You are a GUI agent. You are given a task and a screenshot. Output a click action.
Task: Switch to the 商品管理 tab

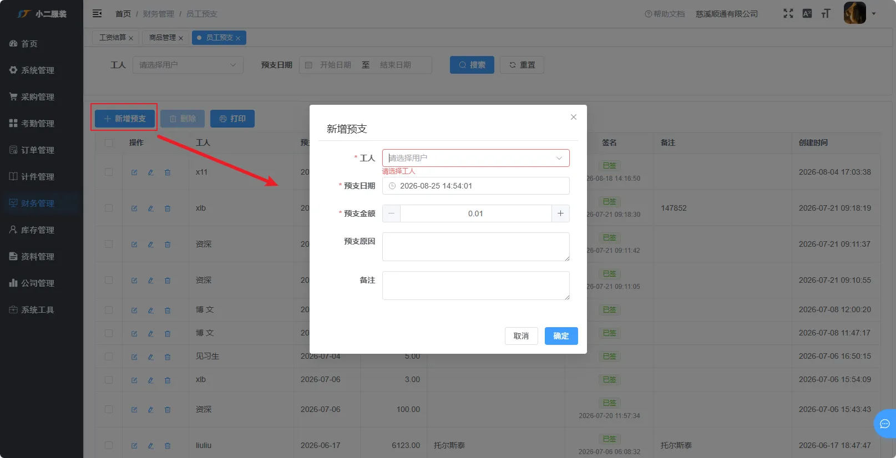pos(163,38)
